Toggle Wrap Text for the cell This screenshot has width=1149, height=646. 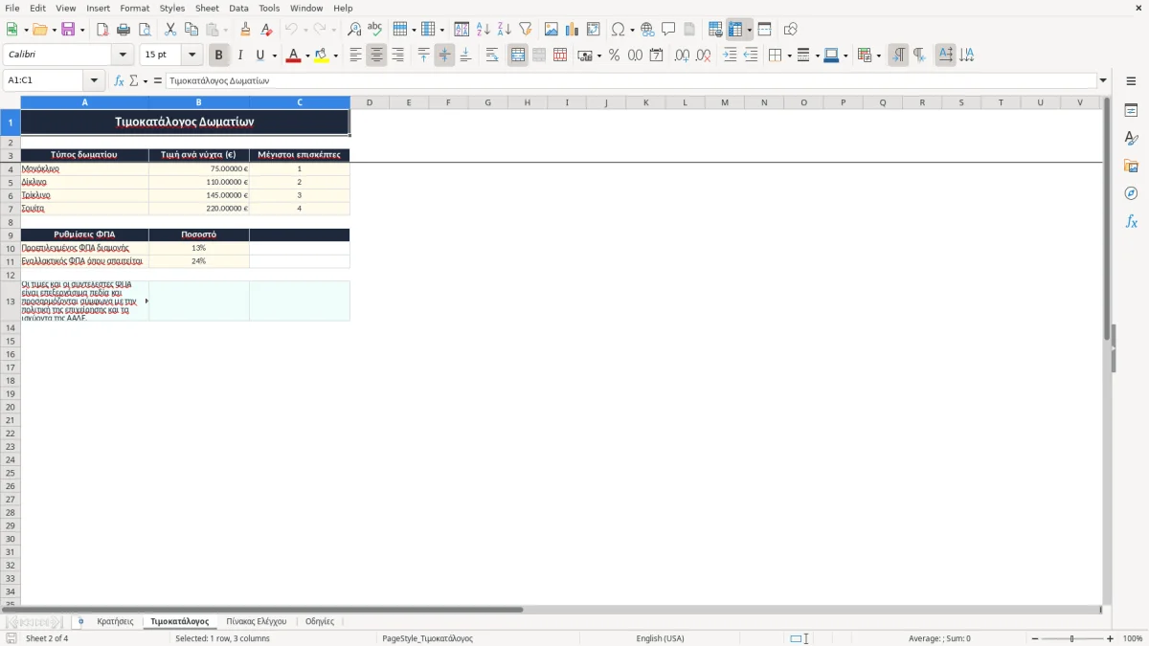tap(492, 56)
